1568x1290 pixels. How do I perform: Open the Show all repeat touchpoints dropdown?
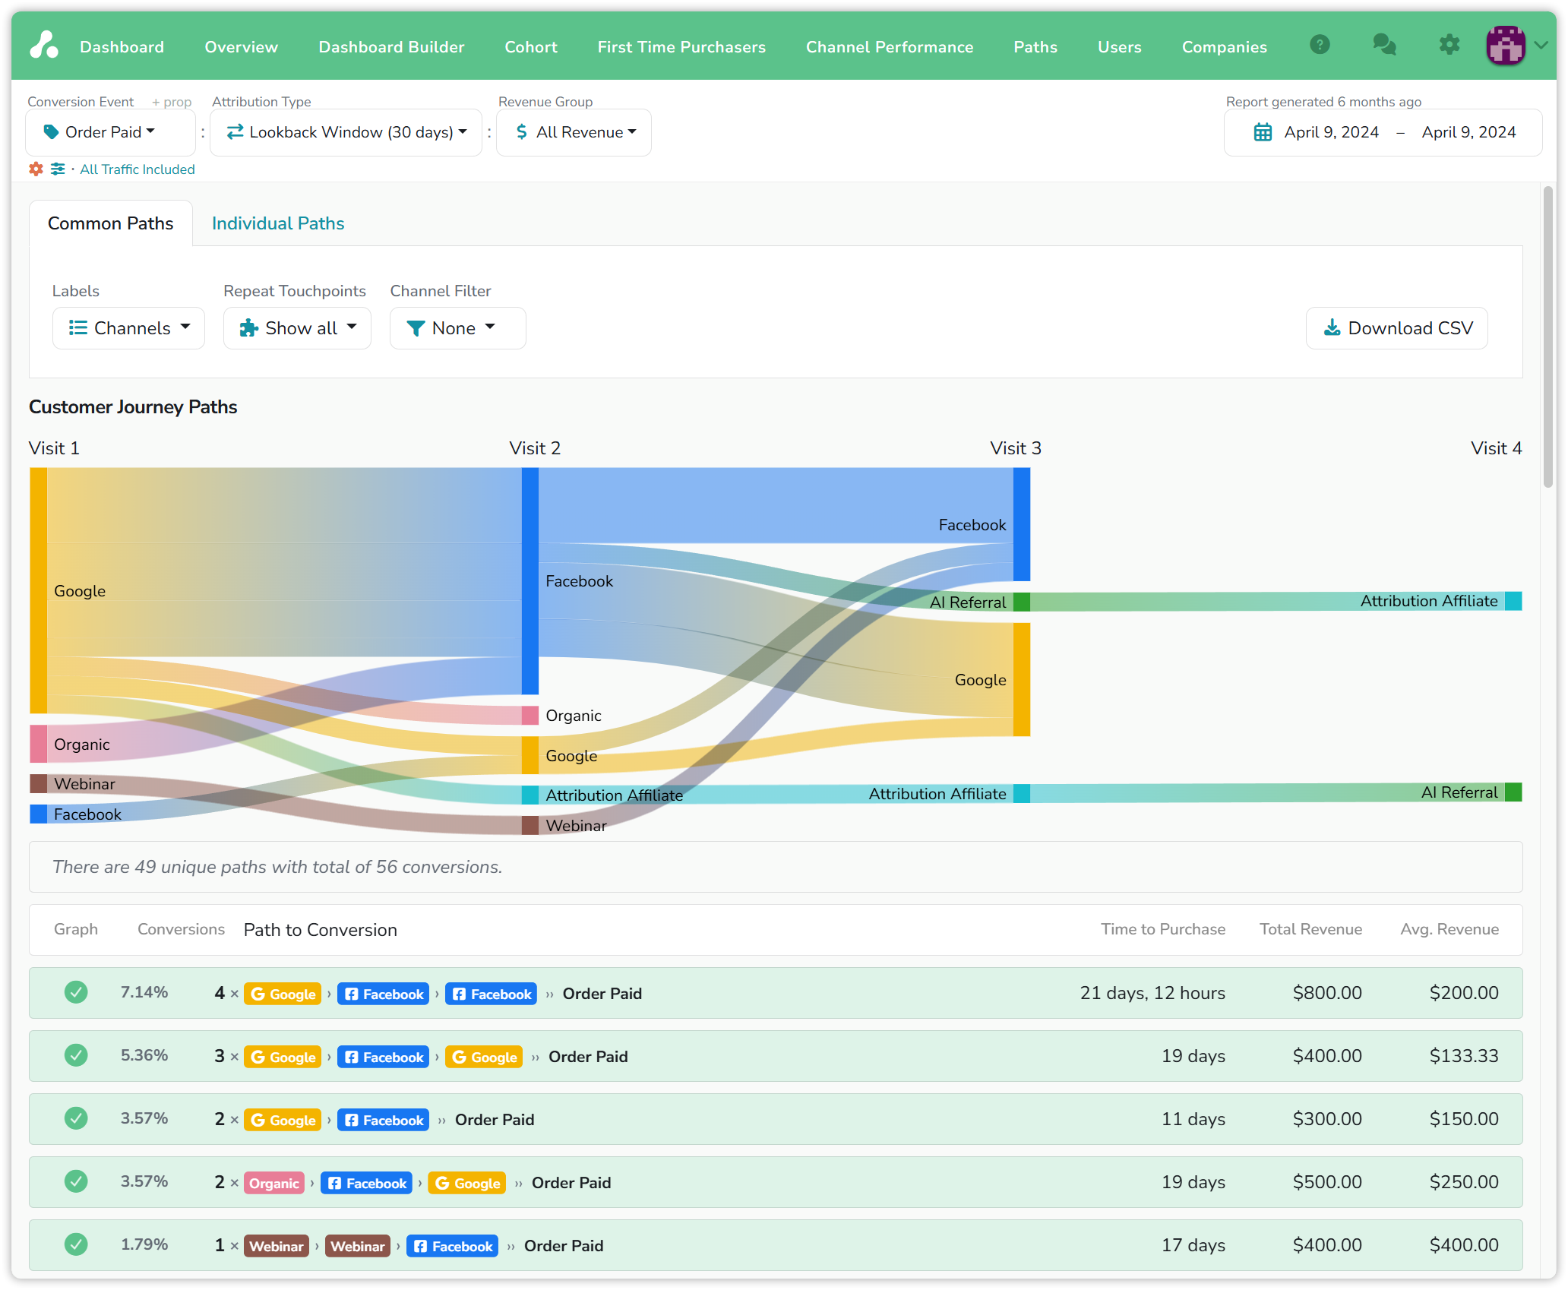(297, 328)
